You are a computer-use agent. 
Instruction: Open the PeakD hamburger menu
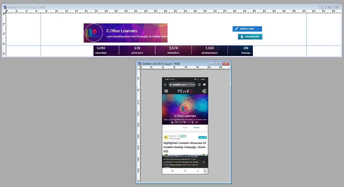coord(166,91)
